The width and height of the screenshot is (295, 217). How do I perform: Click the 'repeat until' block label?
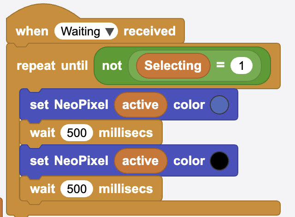pyautogui.click(x=52, y=66)
